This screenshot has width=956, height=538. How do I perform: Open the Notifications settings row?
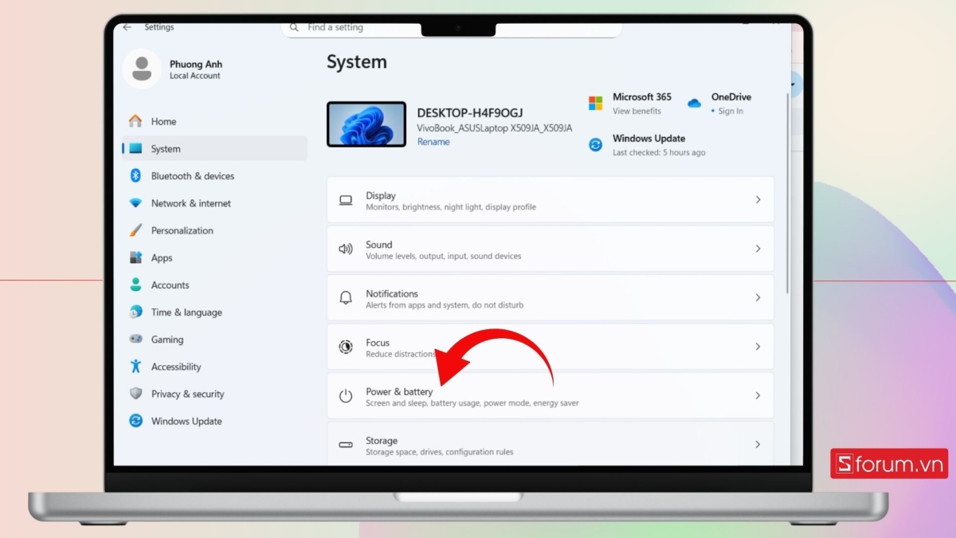(550, 297)
